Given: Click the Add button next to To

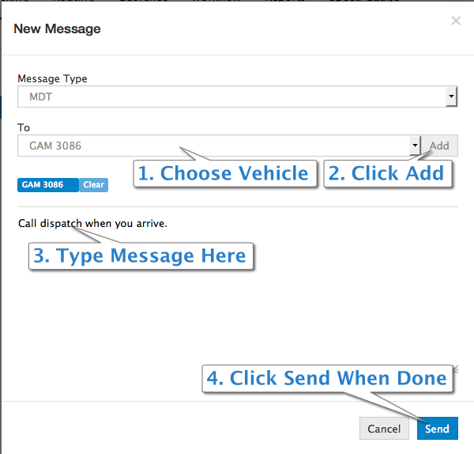Looking at the screenshot, I should [439, 146].
